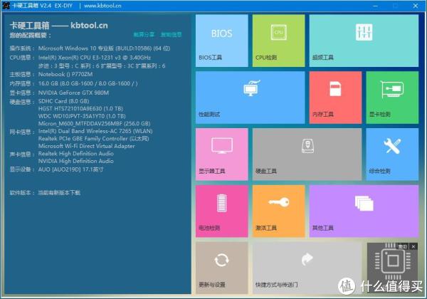427x299 pixels.
Task: Select the Micron_M600 SSD entry
Action: tap(94, 124)
